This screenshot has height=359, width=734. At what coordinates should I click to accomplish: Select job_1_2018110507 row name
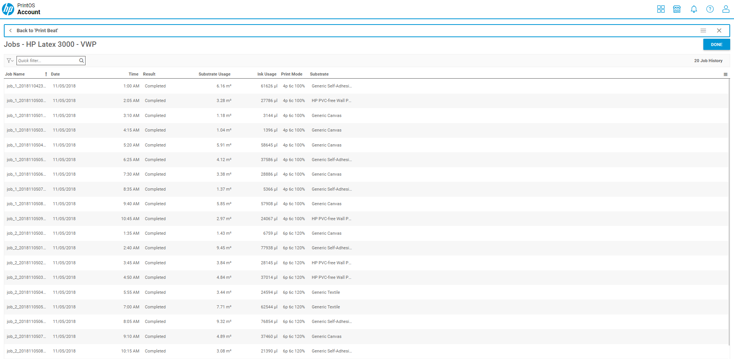[x=26, y=189]
